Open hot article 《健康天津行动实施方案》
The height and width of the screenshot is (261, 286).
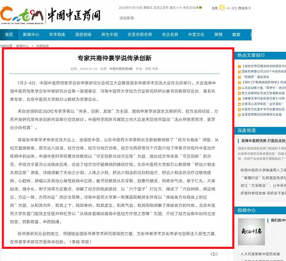[x=264, y=98]
